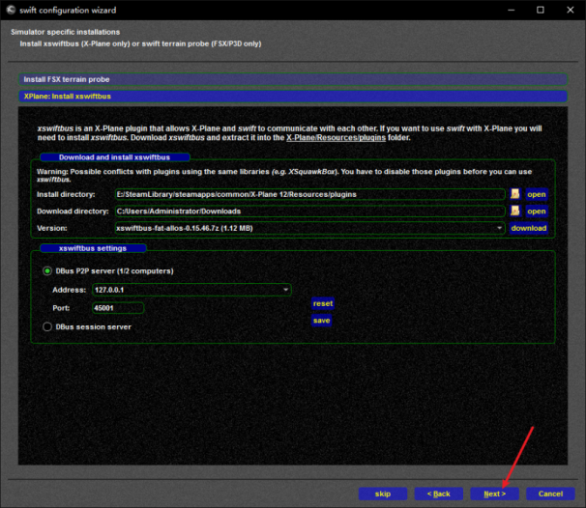Follow the X-Plane/Resources/plugins link

(336, 138)
